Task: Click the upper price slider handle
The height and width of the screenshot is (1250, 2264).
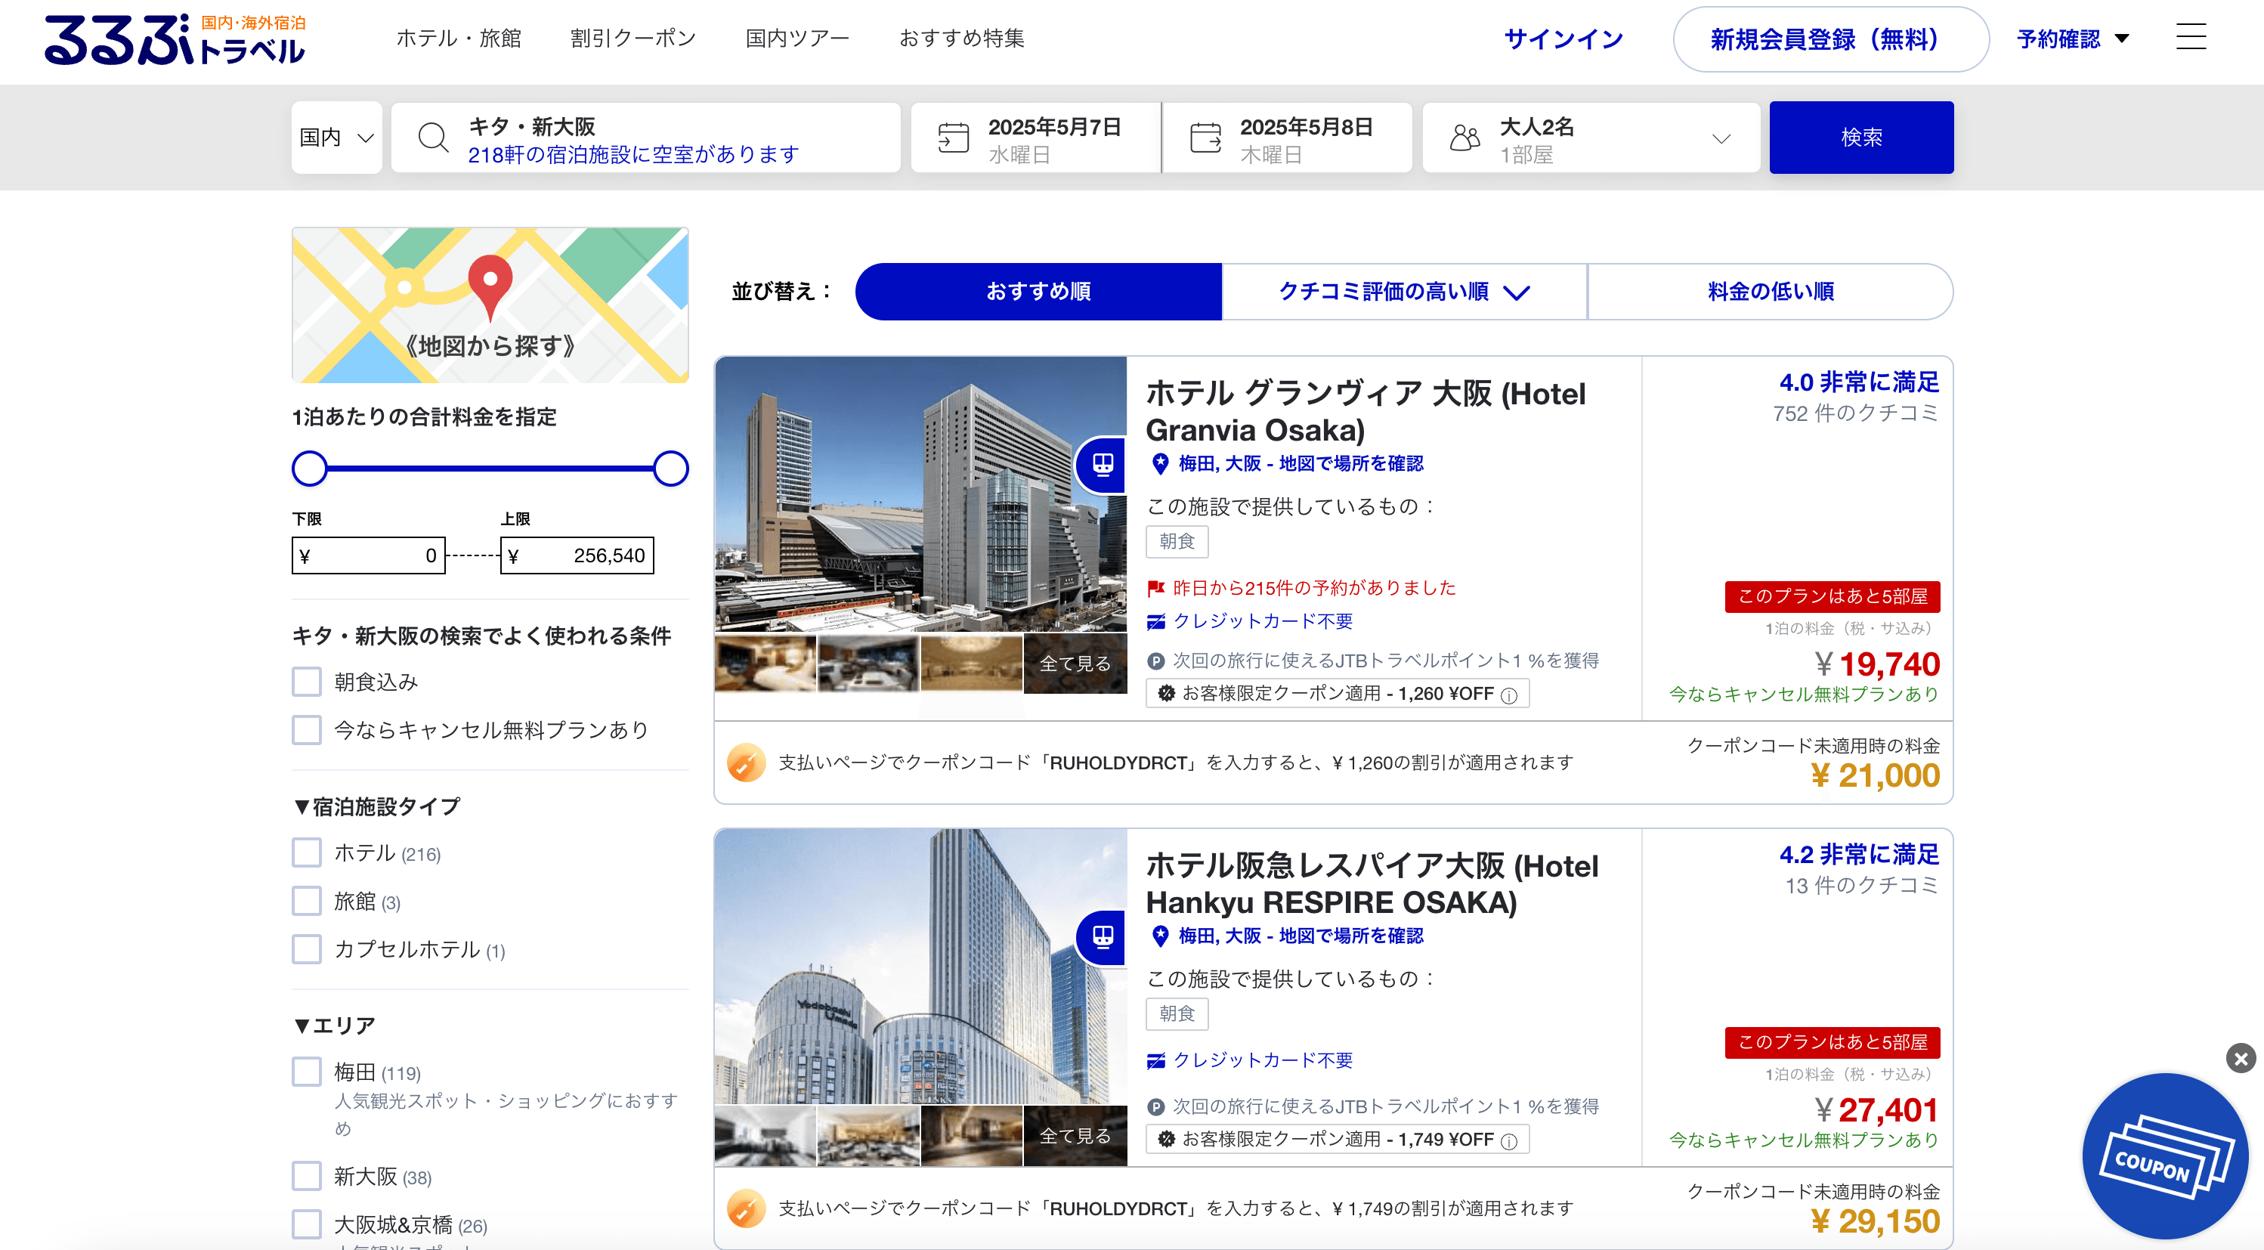Action: point(670,469)
